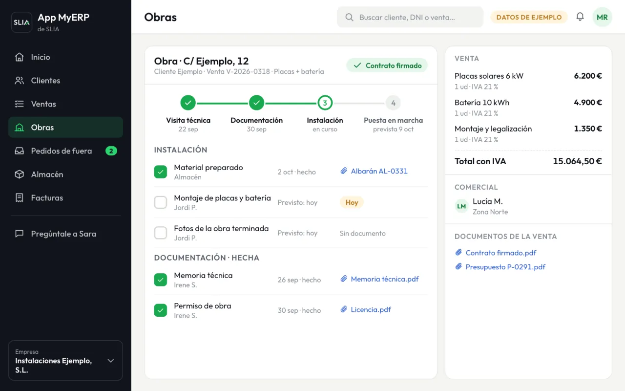
Task: Open Clientes section
Action: click(x=65, y=81)
